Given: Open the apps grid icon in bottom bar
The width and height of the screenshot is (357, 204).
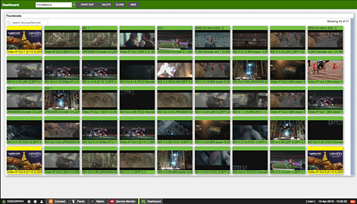Looking at the screenshot, I should pos(29,201).
